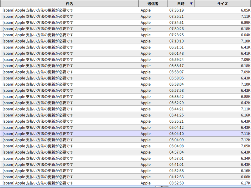Screen dimensions: 251x188
Task: Click the Apple sender in the 06:31:51 row
Action: coord(146,48)
